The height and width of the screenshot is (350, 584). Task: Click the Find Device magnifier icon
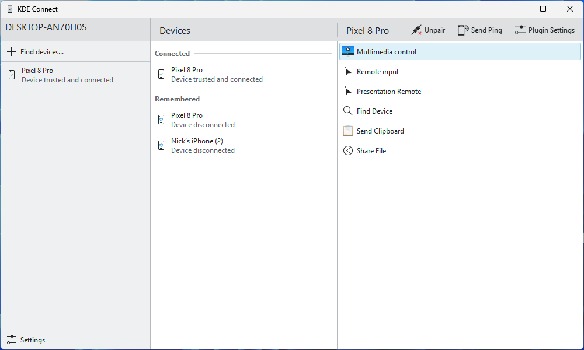348,111
